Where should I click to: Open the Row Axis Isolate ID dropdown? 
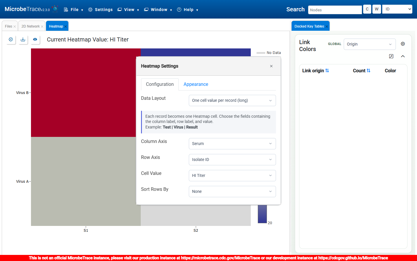click(232, 159)
